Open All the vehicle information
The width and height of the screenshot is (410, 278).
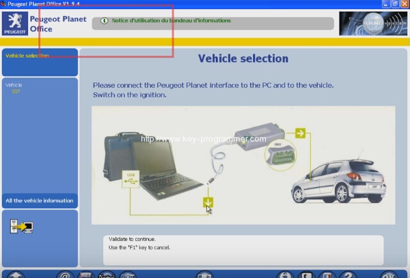40,200
